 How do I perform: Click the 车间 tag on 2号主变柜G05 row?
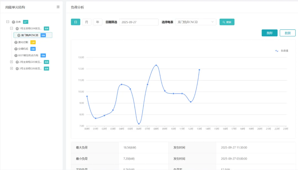[46, 62]
